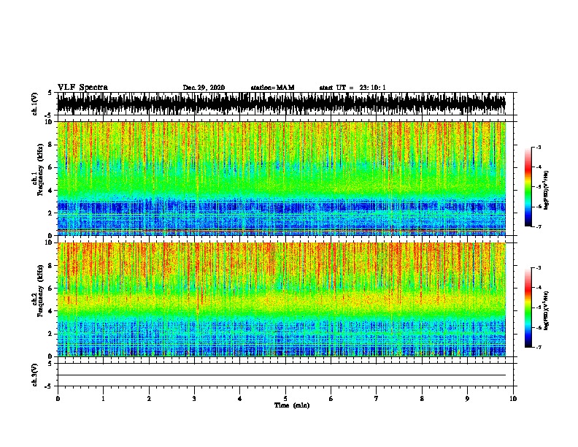
Task: Click the "-7" label on ch.2 color scale
Action: (538, 348)
